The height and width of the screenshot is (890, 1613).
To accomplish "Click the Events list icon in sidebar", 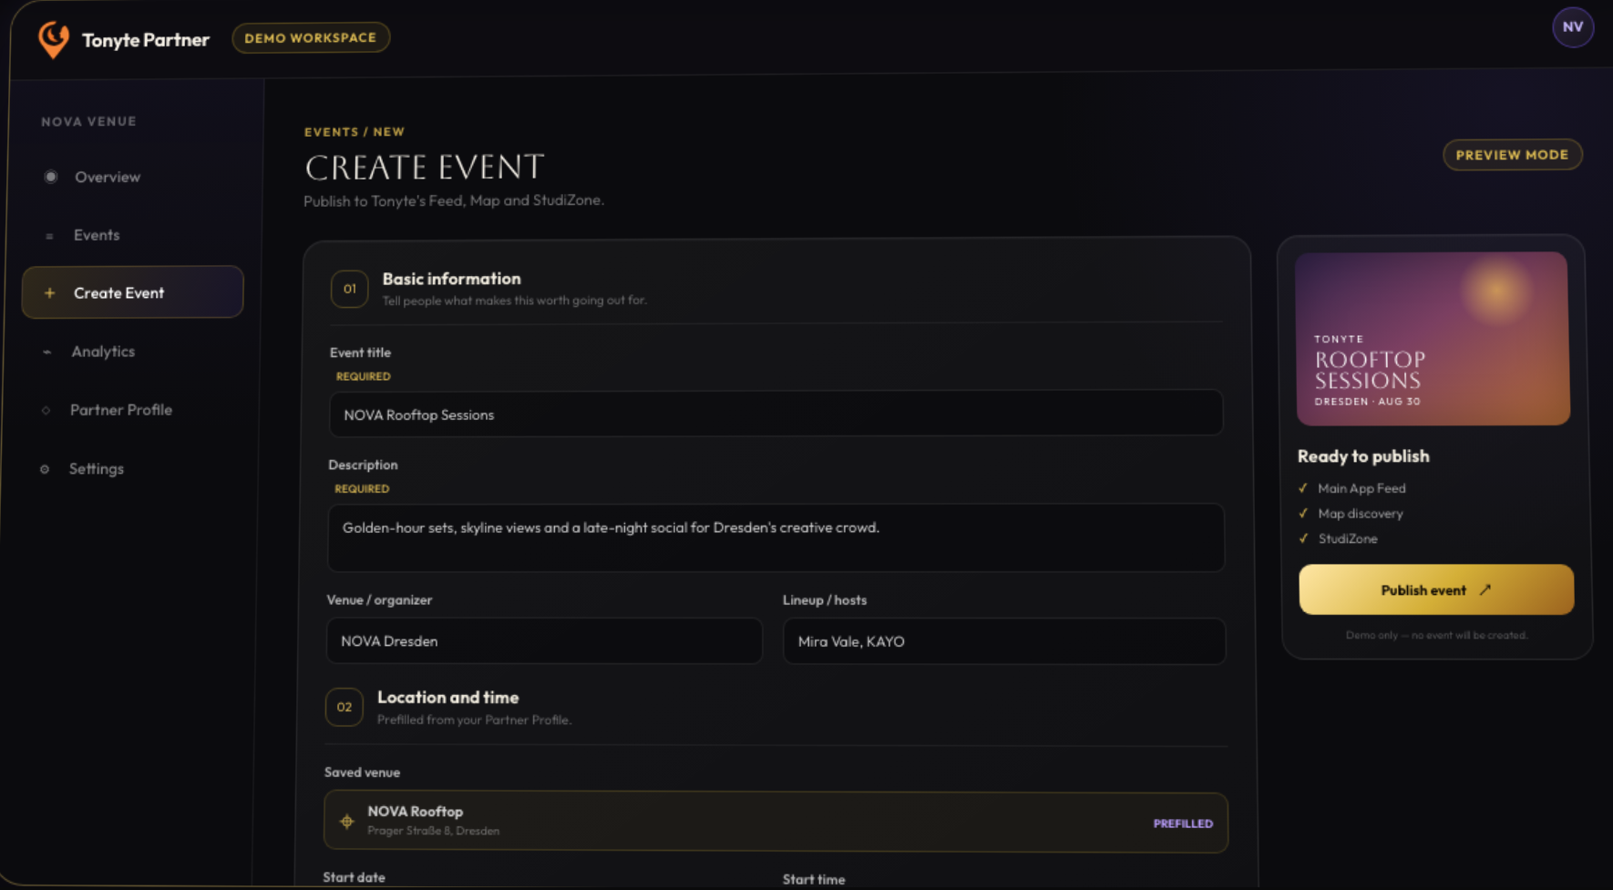I will pos(49,236).
